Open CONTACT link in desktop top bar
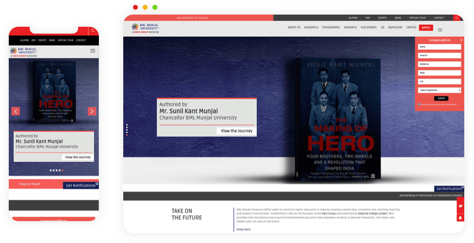This screenshot has width=474, height=243. pos(438,18)
